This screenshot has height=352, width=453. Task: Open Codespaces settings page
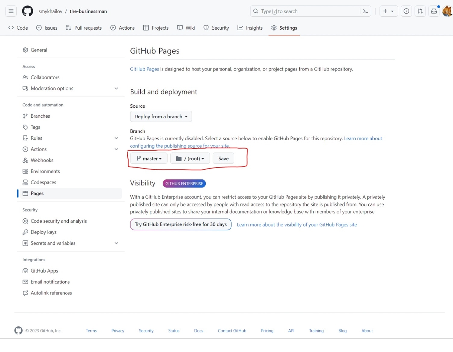point(71,182)
